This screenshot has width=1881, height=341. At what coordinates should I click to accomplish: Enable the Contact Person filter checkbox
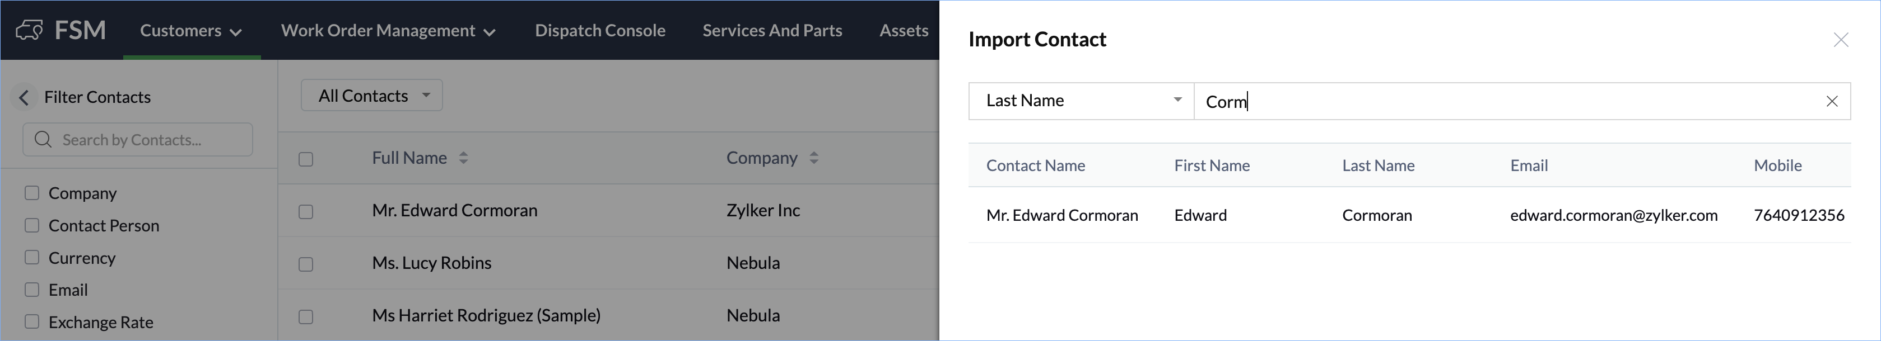pyautogui.click(x=32, y=225)
